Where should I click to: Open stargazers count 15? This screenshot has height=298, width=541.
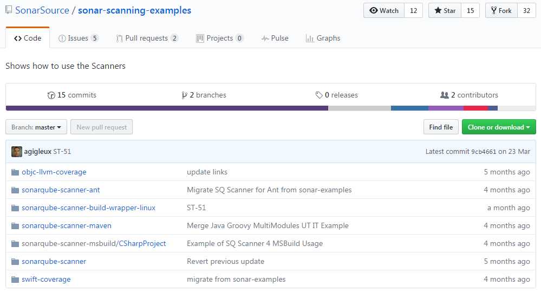[x=470, y=11]
